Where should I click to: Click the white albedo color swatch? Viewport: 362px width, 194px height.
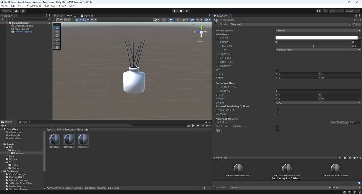316,38
